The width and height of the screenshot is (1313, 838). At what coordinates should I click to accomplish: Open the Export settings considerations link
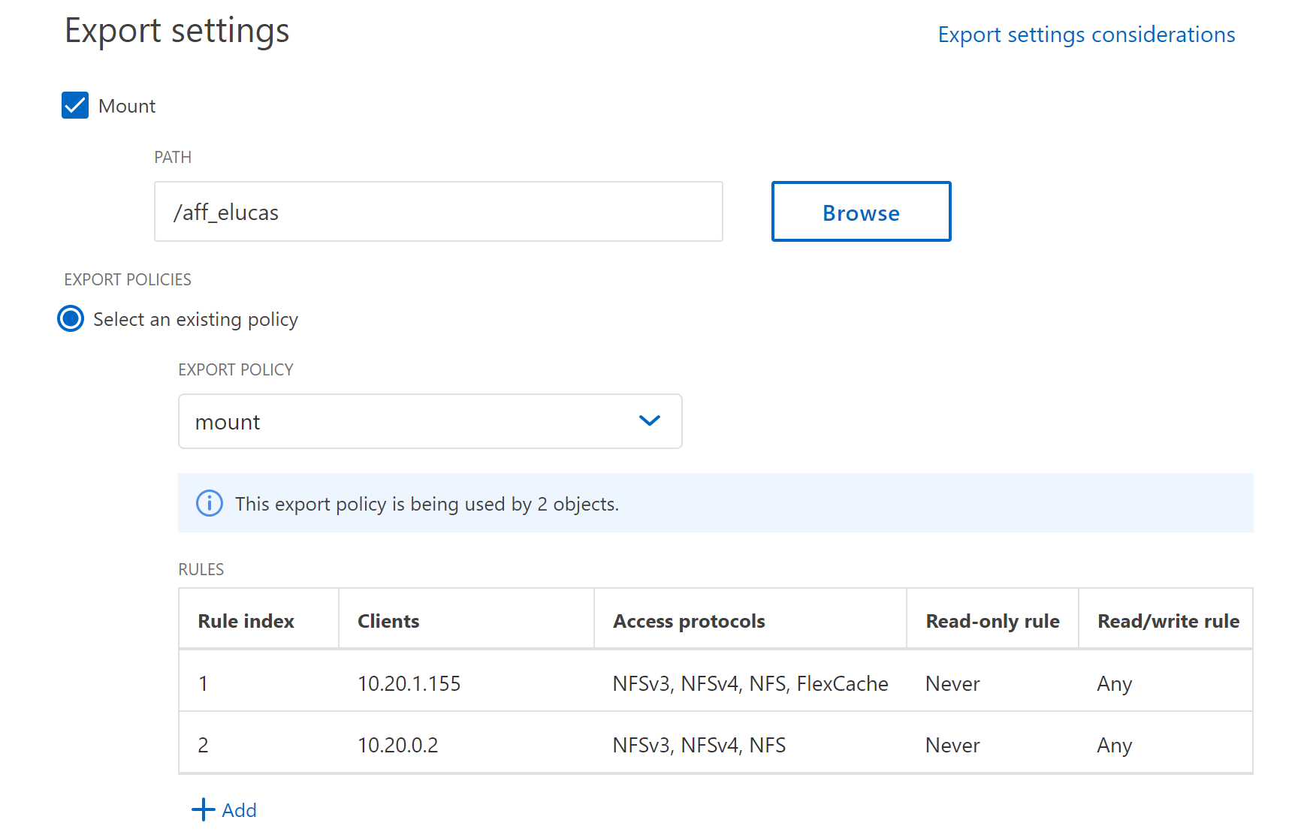pos(1085,35)
